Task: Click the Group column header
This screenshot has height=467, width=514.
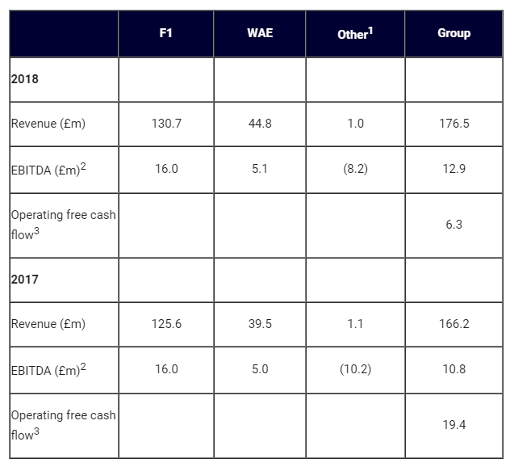Action: click(x=453, y=34)
